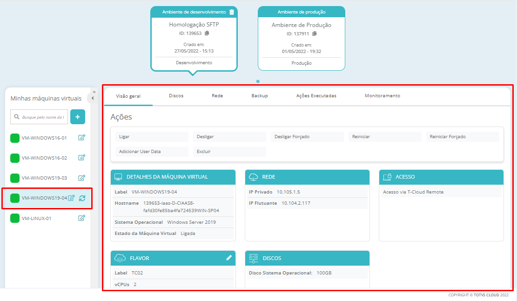The height and width of the screenshot is (301, 517).
Task: Choose Reiniciar Forçado action
Action: pyautogui.click(x=463, y=136)
